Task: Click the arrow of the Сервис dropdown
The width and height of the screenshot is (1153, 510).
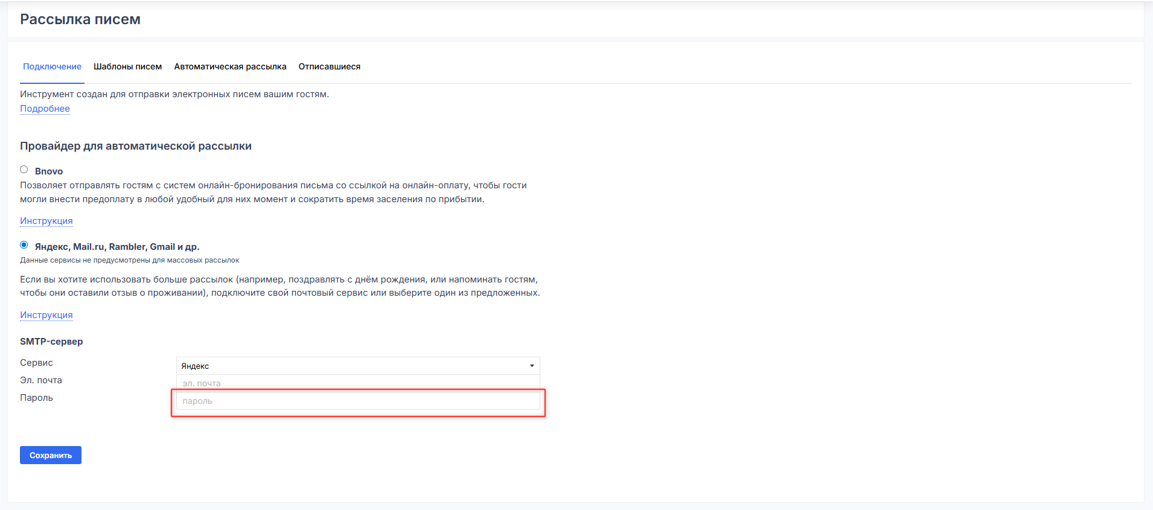Action: pyautogui.click(x=532, y=366)
